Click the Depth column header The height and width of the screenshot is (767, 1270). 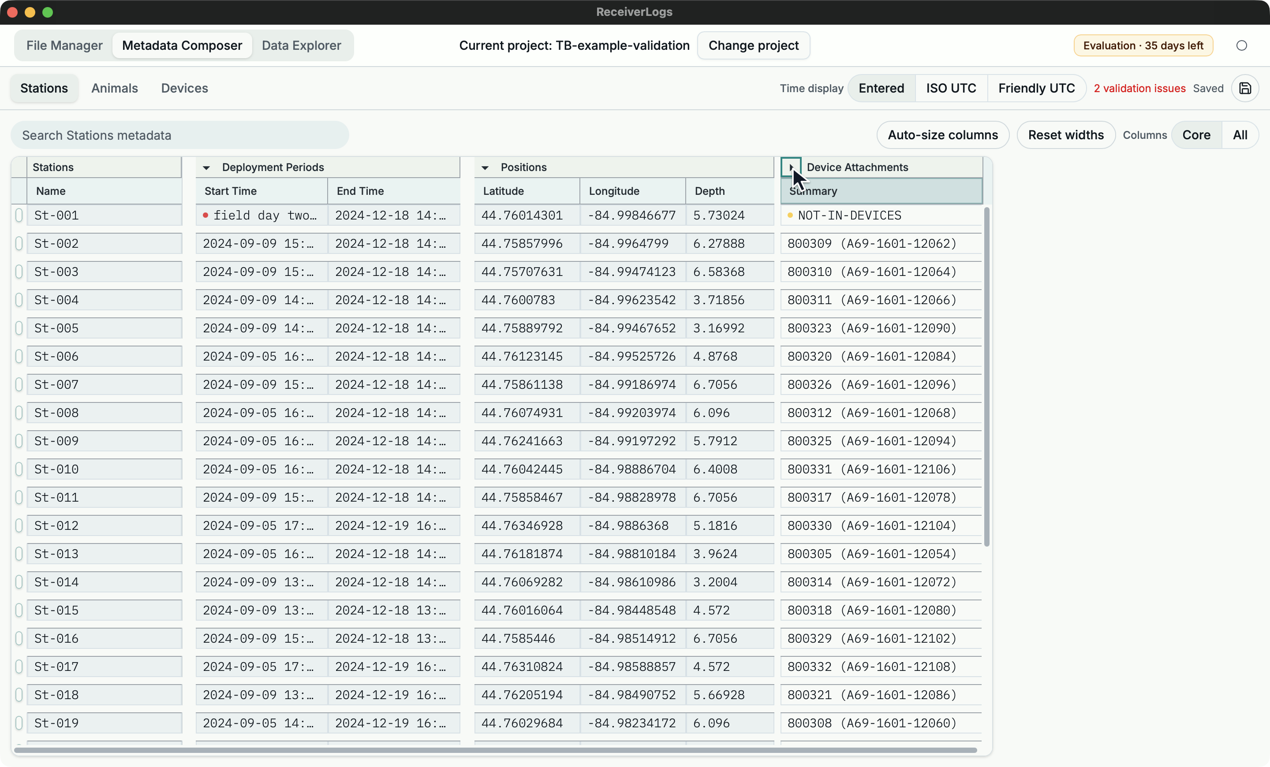pos(730,191)
